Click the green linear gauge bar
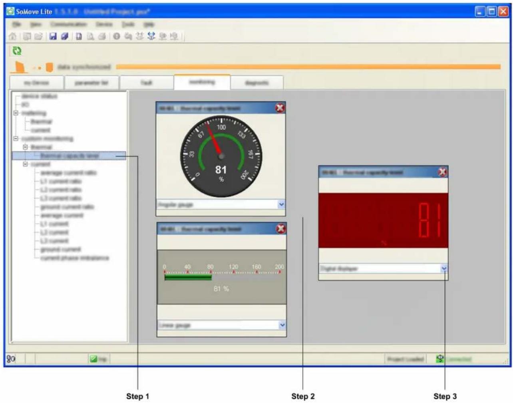Screen dimensions: 513x403 tap(188, 278)
